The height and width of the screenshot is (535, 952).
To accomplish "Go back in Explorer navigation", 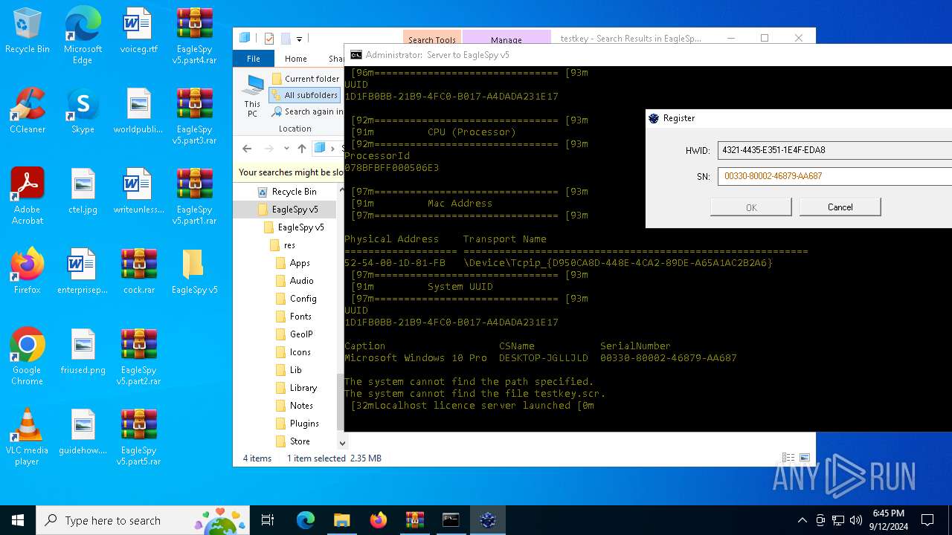I will click(x=247, y=148).
